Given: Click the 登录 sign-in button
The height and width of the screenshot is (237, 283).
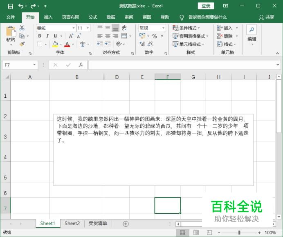Looking at the screenshot, I should (x=206, y=6).
